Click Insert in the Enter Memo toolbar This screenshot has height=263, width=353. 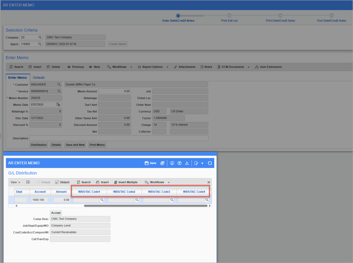pyautogui.click(x=35, y=67)
